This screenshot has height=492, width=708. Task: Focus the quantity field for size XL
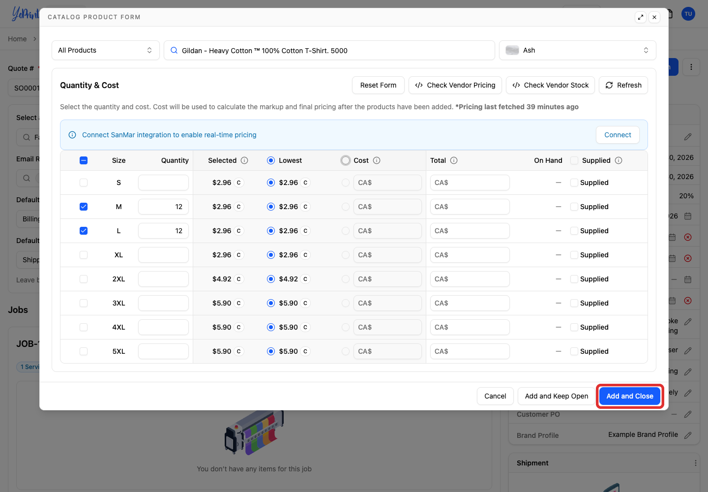coord(163,255)
